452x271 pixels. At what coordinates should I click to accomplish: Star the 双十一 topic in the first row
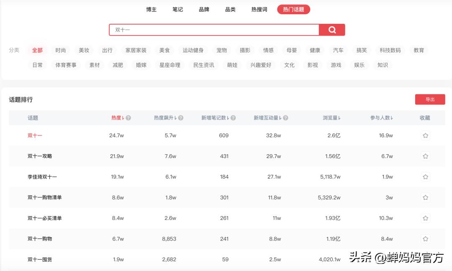click(x=425, y=135)
